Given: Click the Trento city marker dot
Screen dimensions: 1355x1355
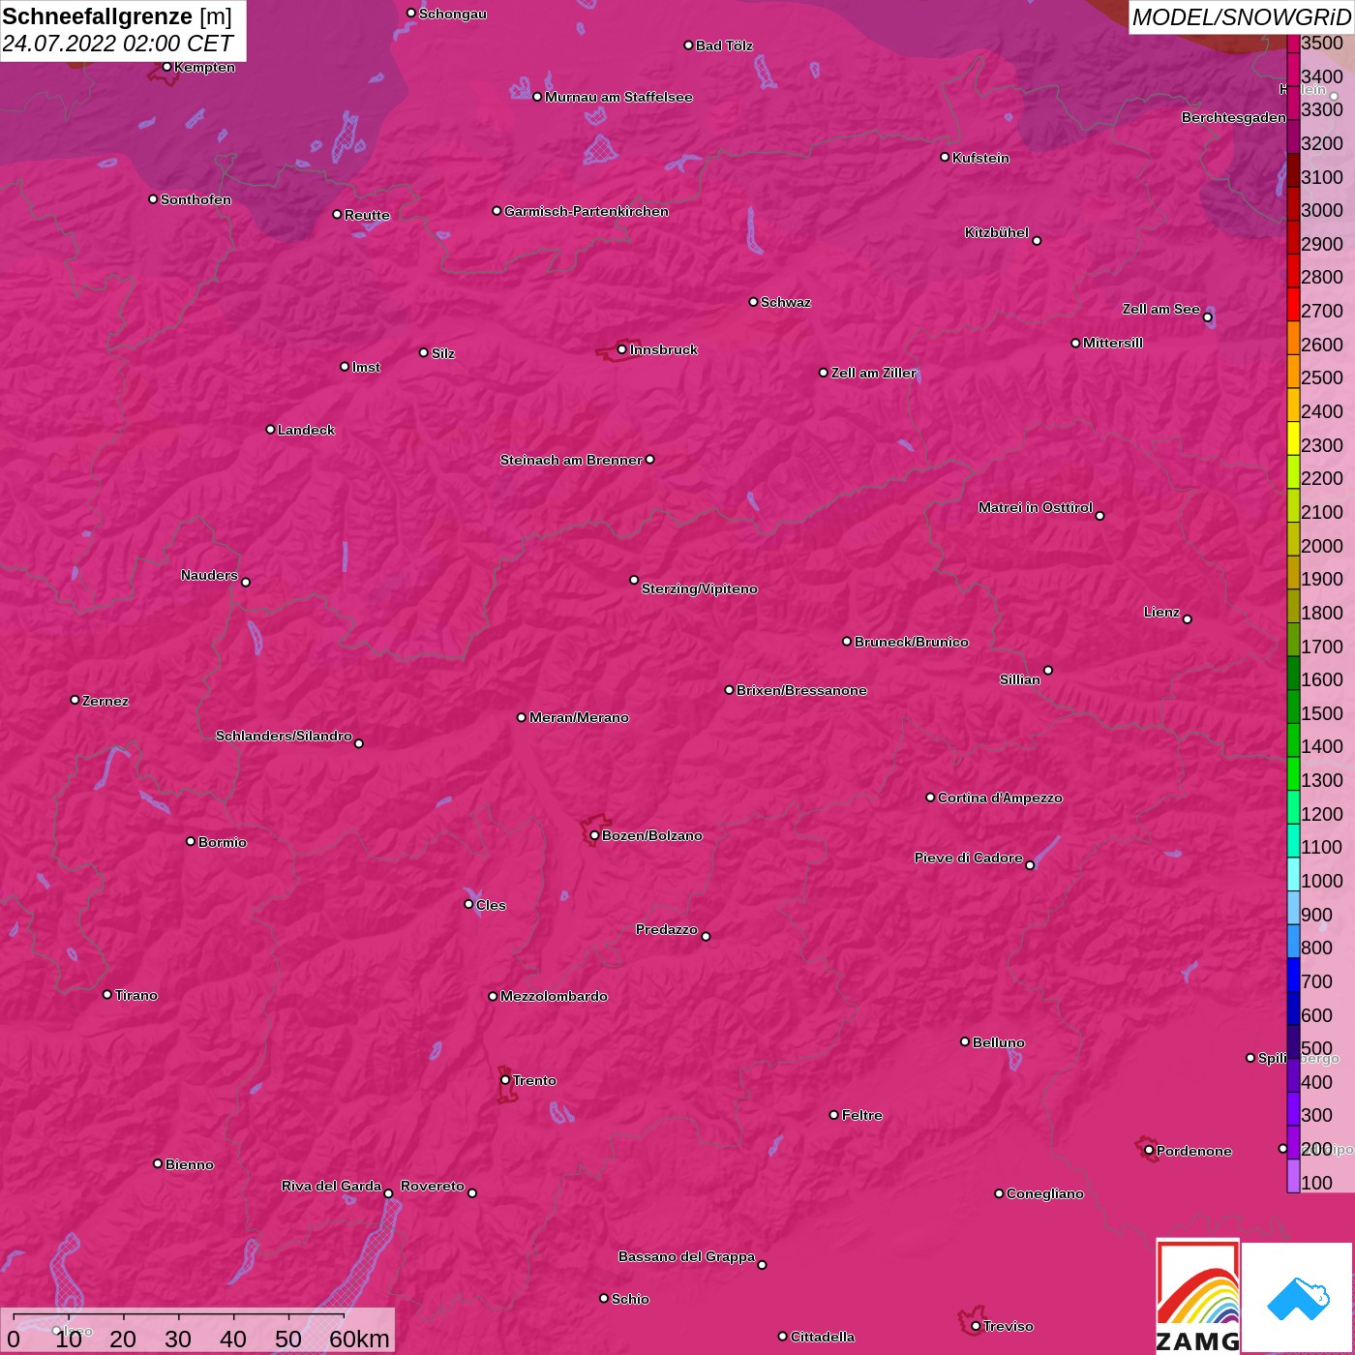Looking at the screenshot, I should point(505,1080).
